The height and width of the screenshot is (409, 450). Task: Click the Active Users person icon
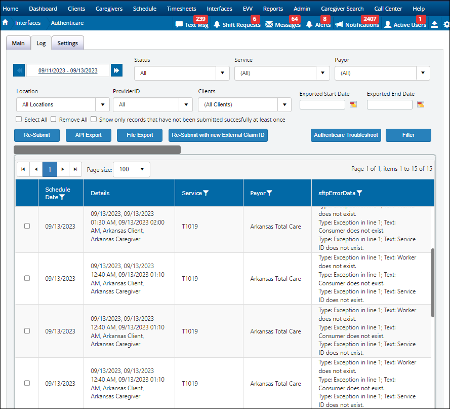(x=387, y=24)
